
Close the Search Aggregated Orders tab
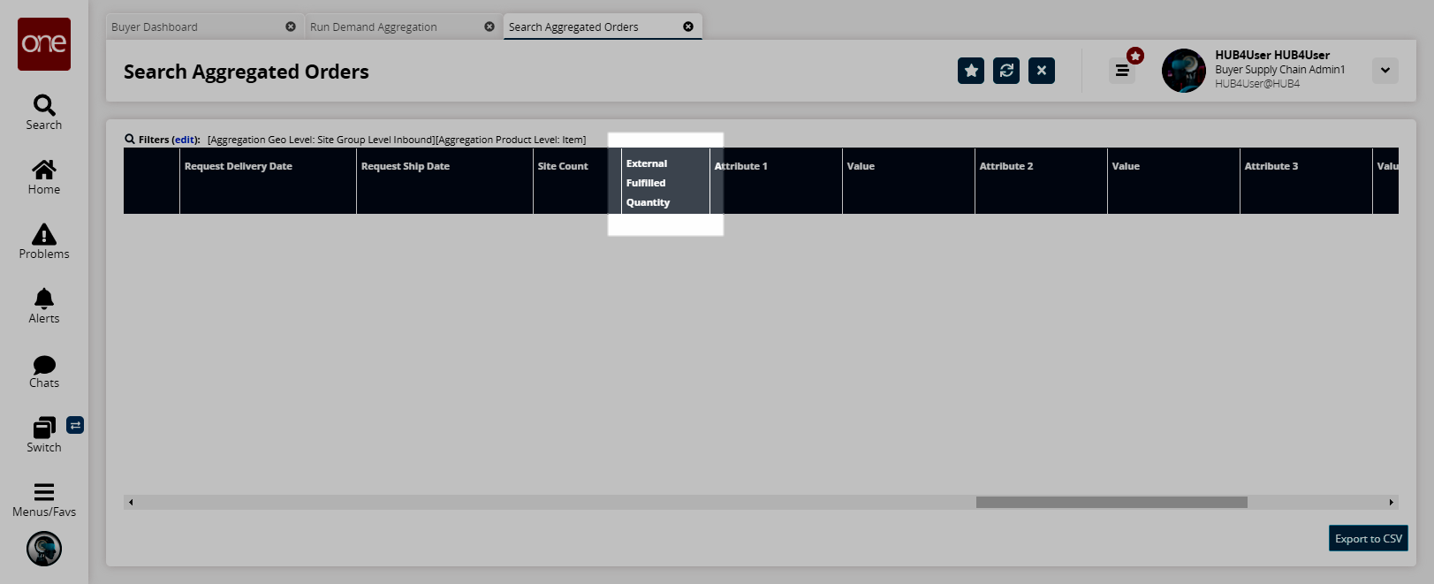click(x=688, y=27)
